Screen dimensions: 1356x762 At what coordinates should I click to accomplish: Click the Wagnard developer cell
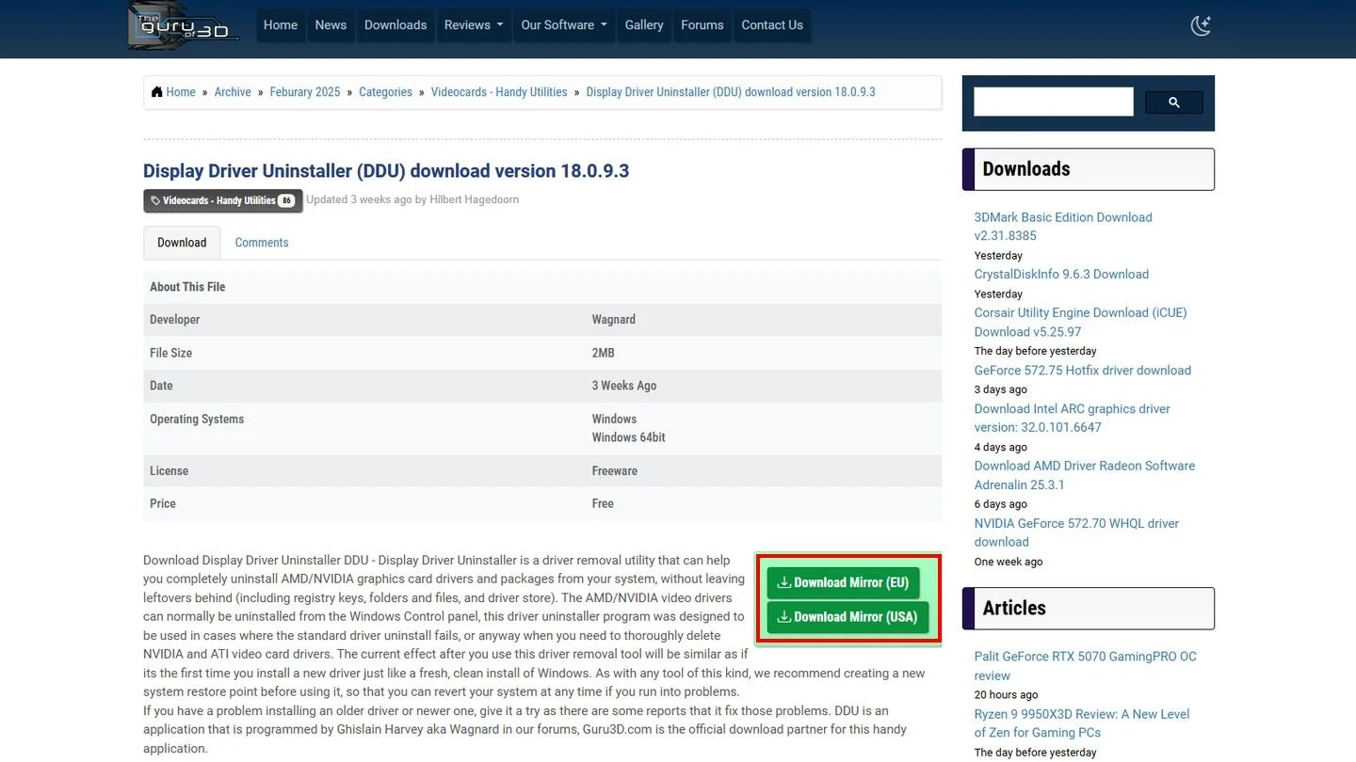(x=614, y=320)
